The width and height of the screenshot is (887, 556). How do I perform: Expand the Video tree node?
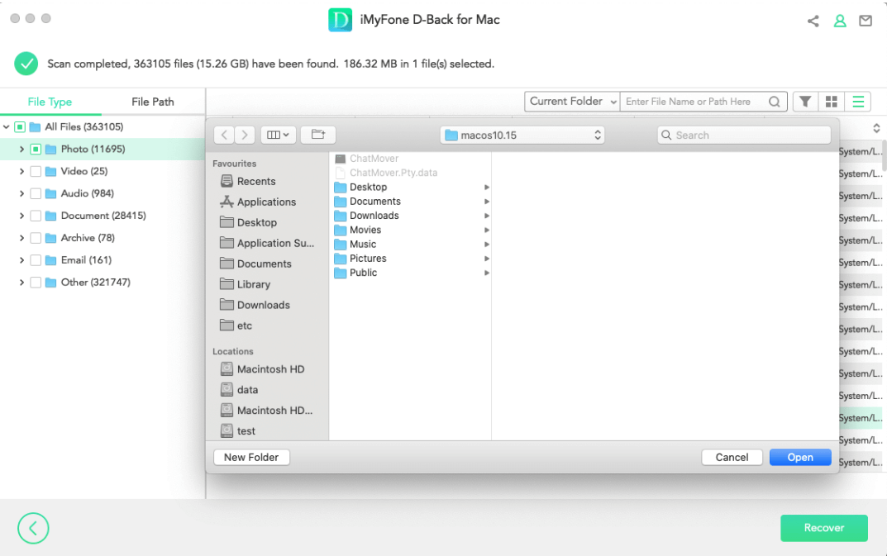click(21, 171)
